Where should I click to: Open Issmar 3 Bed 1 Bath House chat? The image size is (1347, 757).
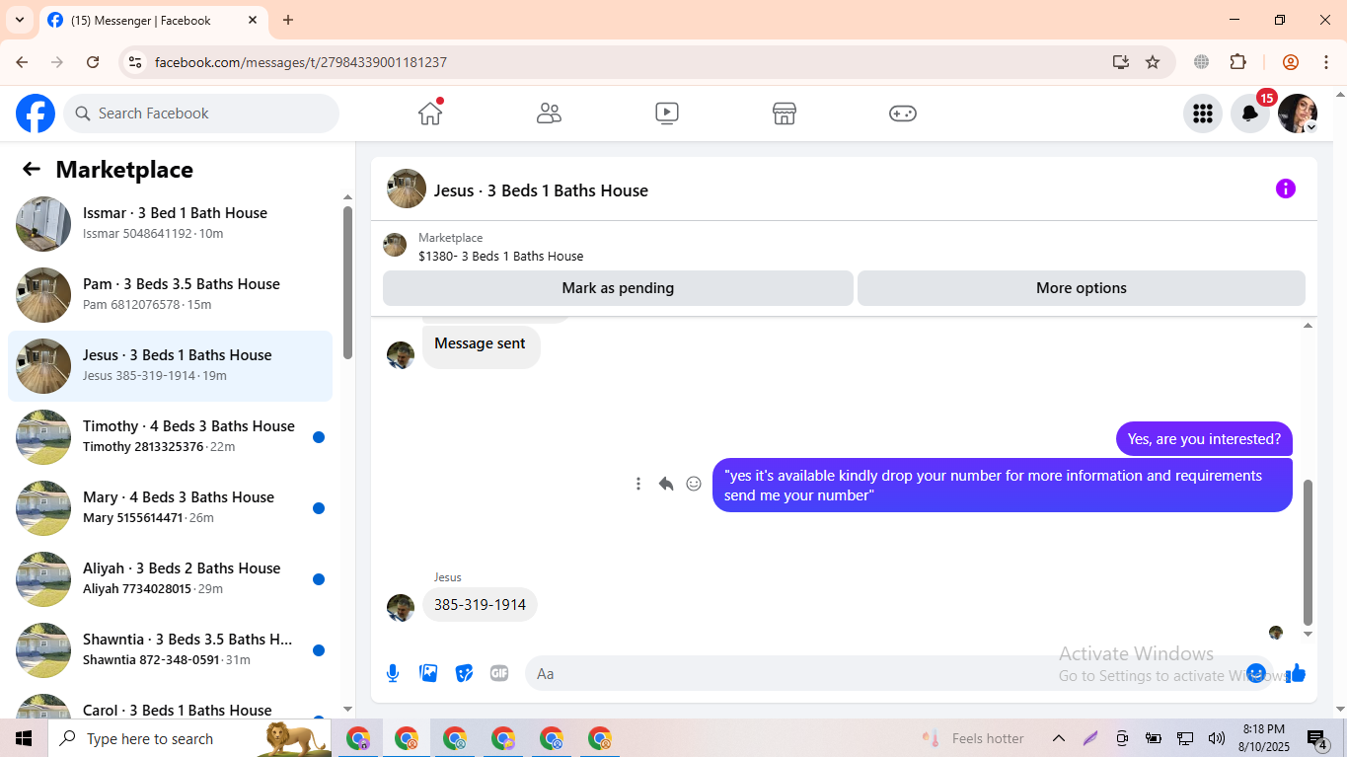point(170,224)
